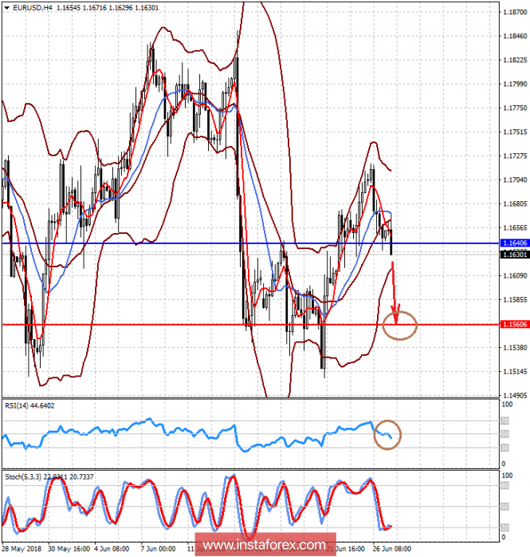Click Stochastic level 80 on the scale
The width and height of the screenshot is (530, 557).
[x=505, y=485]
